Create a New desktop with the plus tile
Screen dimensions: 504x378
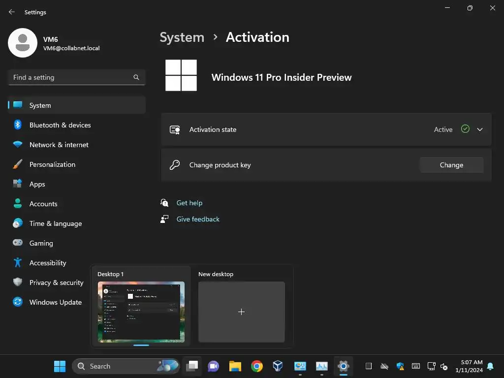[241, 312]
